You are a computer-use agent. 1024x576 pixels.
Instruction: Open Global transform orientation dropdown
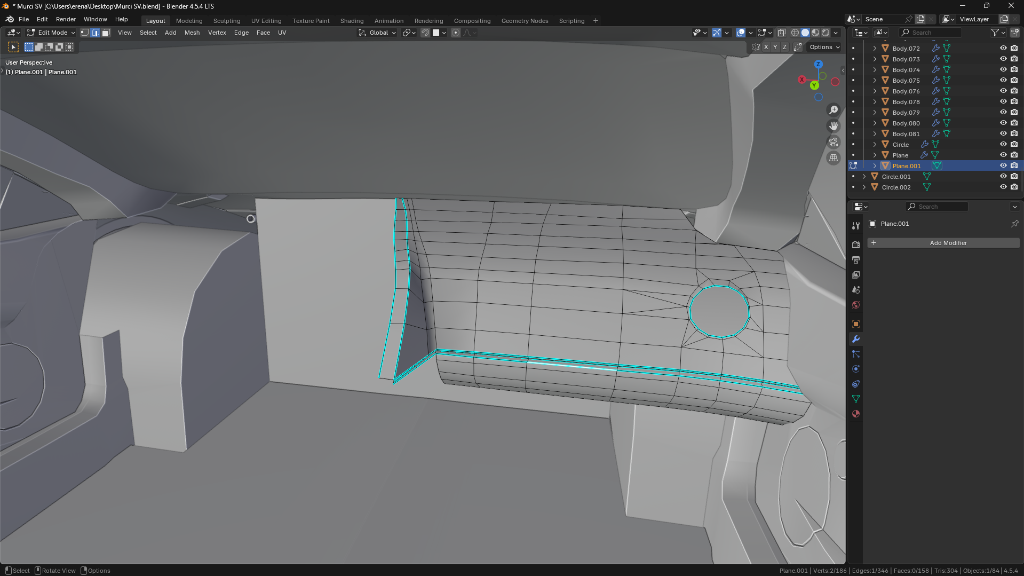point(378,33)
